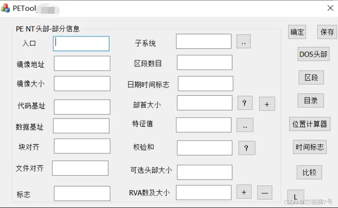The height and width of the screenshot is (208, 338).
Task: Close the PETool window
Action: pos(330,8)
